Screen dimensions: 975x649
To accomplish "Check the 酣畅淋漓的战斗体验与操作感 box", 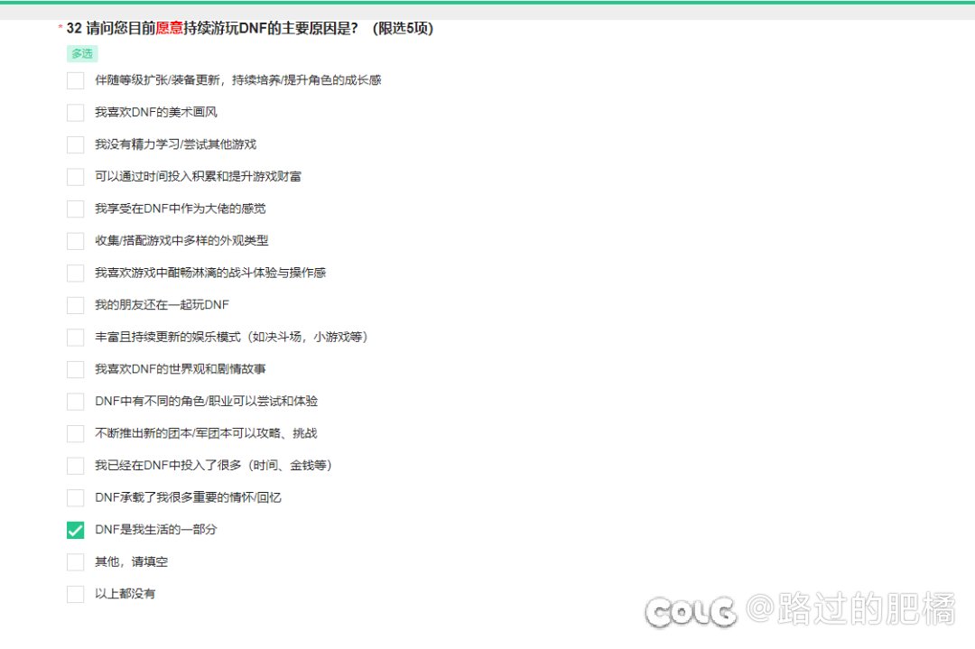I will click(75, 273).
